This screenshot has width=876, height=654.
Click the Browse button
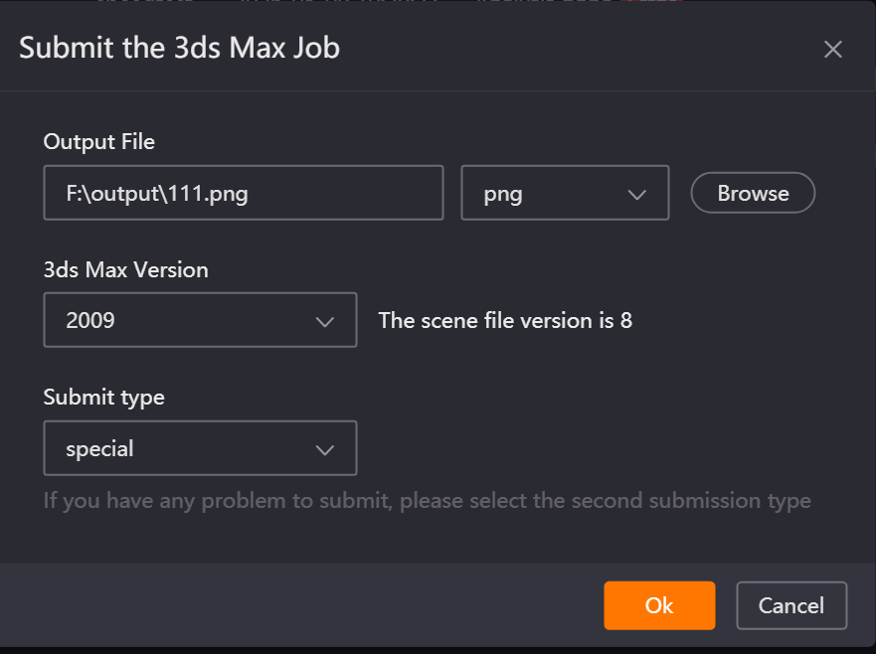tap(753, 193)
